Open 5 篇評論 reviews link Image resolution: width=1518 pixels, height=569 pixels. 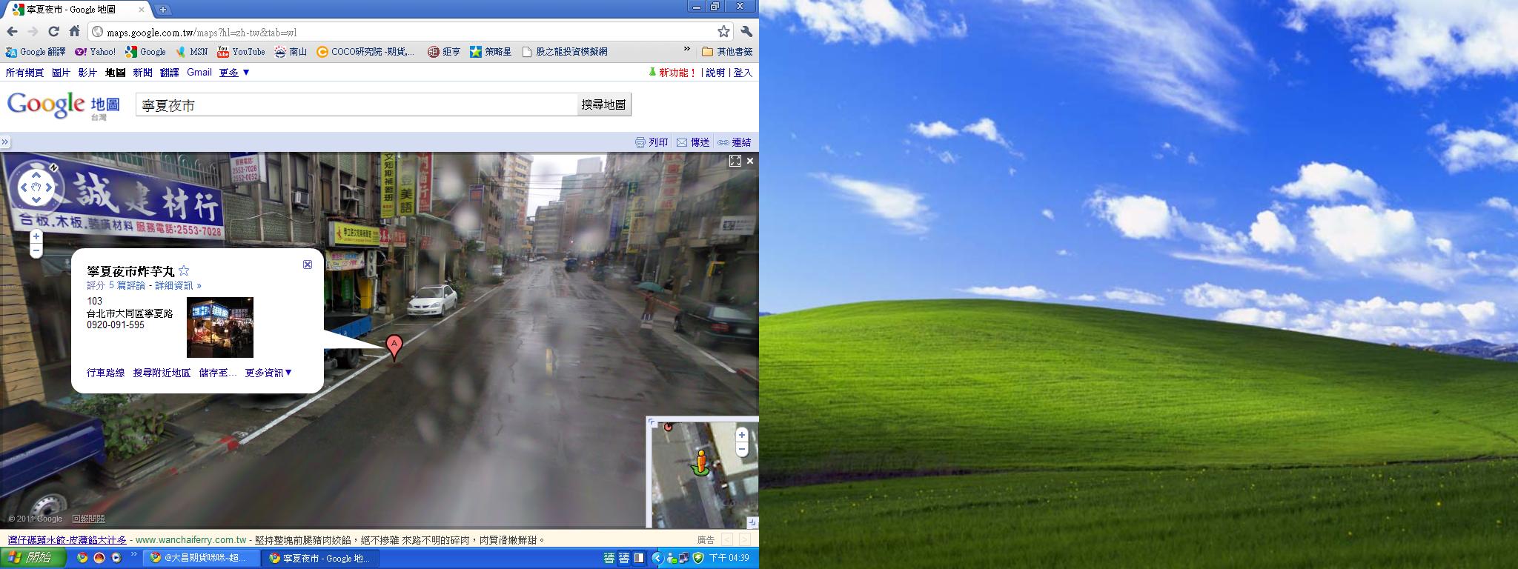[x=127, y=286]
